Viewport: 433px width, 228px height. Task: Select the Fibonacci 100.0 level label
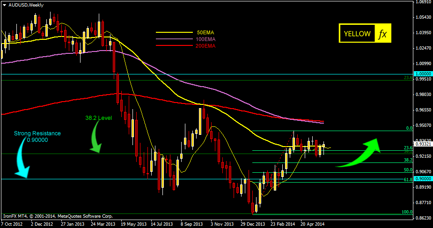[406, 212]
